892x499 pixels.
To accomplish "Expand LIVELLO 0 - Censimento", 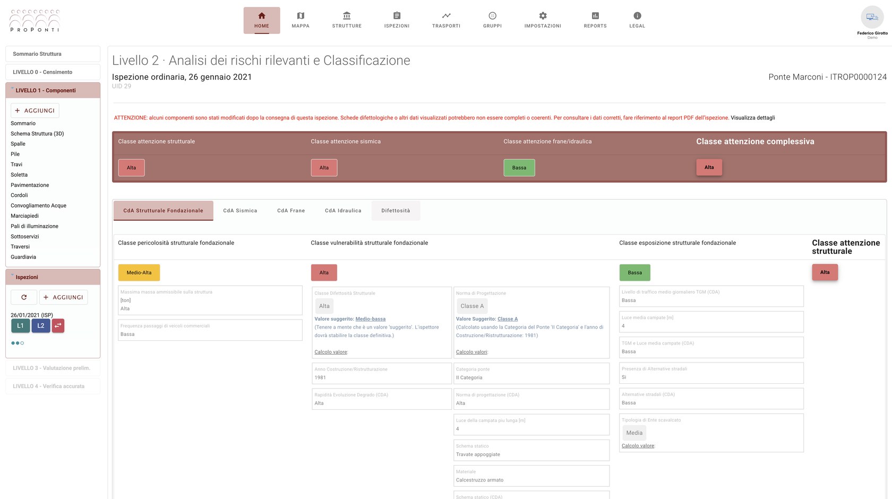I will coord(53,72).
